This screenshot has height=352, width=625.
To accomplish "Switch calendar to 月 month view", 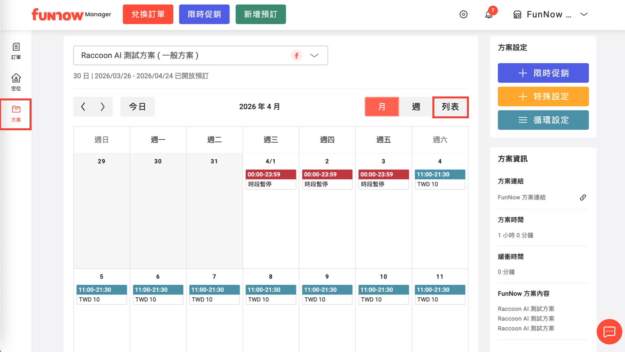I will 382,107.
